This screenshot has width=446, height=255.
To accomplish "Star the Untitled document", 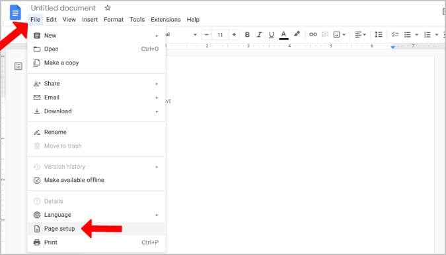I will [x=108, y=8].
